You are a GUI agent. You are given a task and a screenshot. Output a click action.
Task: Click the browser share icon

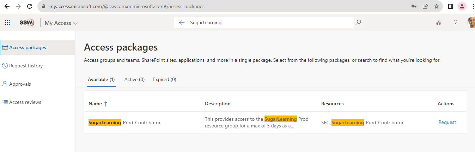pyautogui.click(x=425, y=6)
